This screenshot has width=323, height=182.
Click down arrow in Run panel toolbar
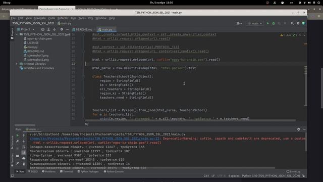pos(24,141)
